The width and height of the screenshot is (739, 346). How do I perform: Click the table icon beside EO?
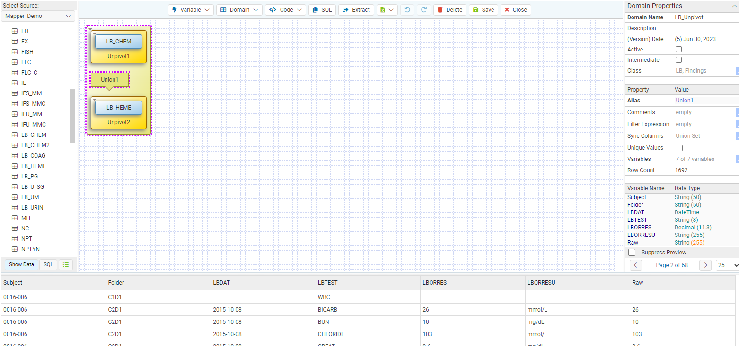click(x=15, y=31)
